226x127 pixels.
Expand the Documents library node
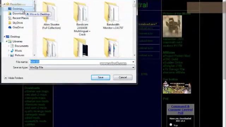tap(9, 46)
